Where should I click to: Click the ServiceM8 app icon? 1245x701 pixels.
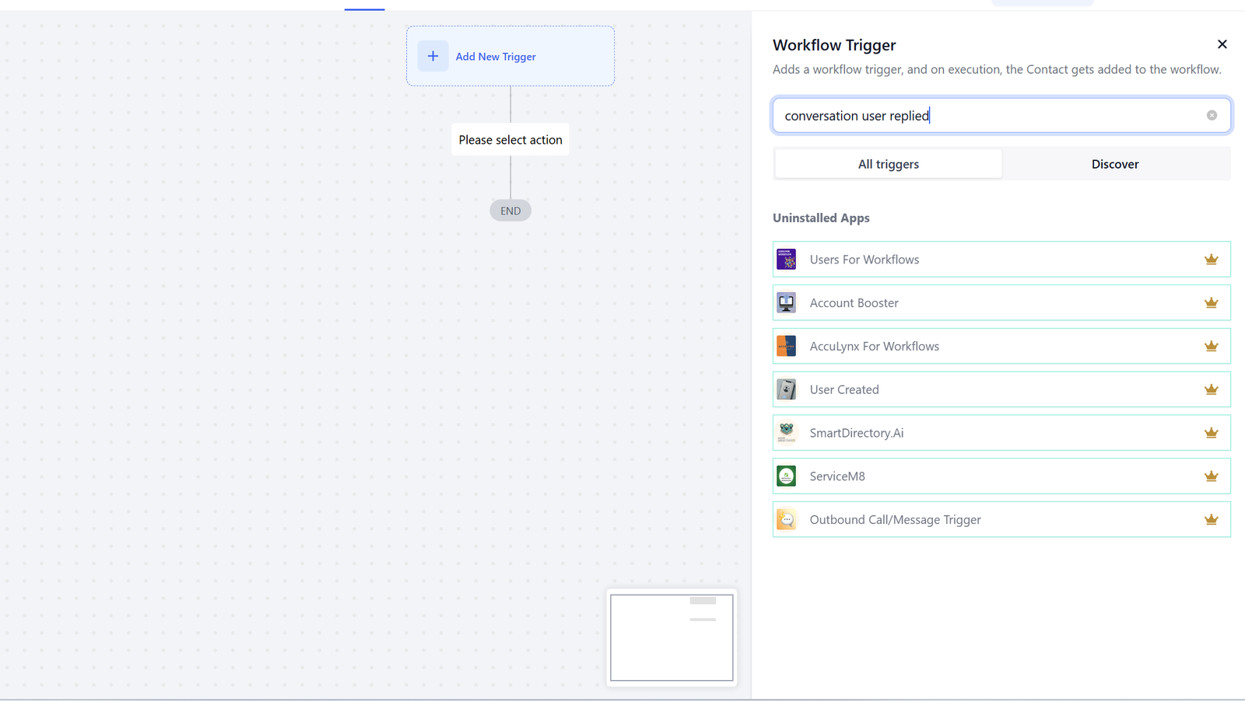[786, 476]
